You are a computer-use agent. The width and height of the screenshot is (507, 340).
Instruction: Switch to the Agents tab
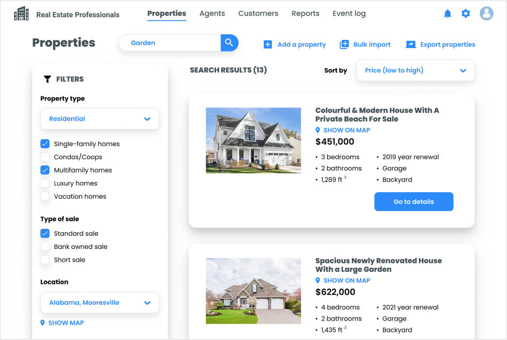tap(212, 14)
